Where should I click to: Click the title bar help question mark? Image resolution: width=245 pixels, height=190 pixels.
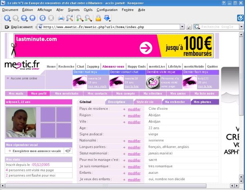(224, 3)
